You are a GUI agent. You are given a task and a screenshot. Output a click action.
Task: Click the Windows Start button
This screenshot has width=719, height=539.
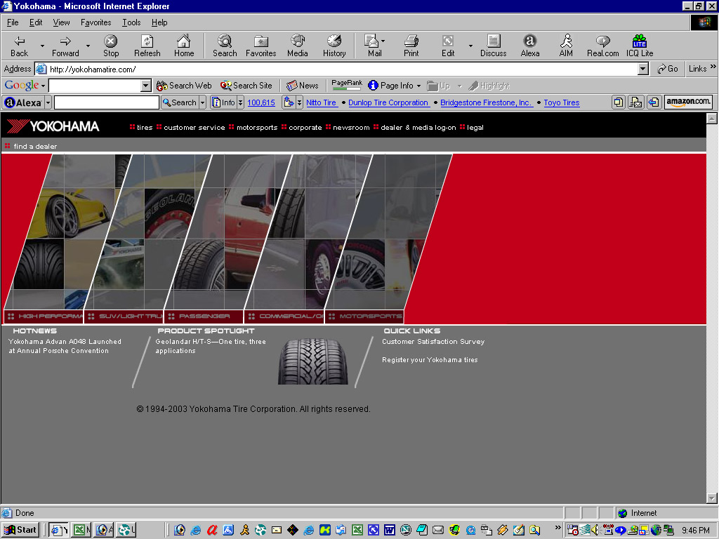coord(20,530)
